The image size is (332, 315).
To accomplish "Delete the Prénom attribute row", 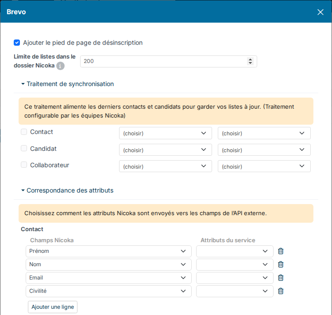I will click(281, 251).
